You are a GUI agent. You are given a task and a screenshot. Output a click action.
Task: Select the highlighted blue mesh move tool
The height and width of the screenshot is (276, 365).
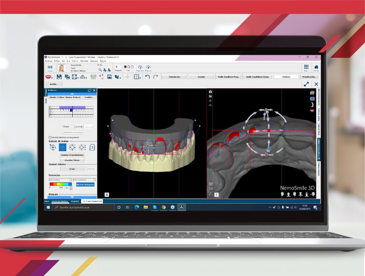[x=62, y=147]
